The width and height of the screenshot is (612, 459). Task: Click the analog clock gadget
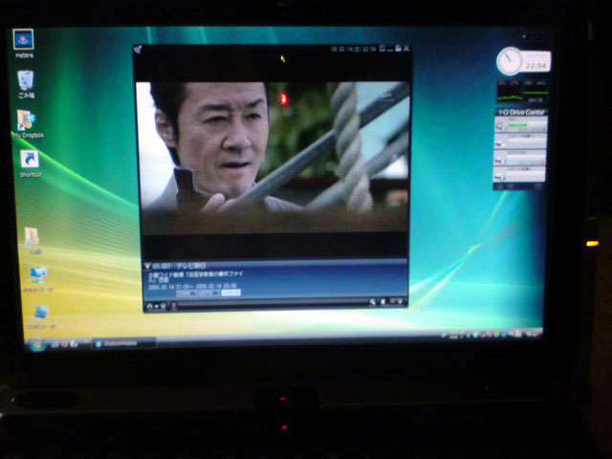(x=510, y=61)
